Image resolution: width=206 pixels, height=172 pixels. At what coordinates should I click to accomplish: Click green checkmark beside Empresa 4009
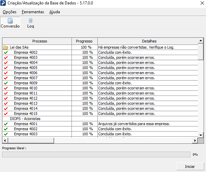[x=6, y=83]
